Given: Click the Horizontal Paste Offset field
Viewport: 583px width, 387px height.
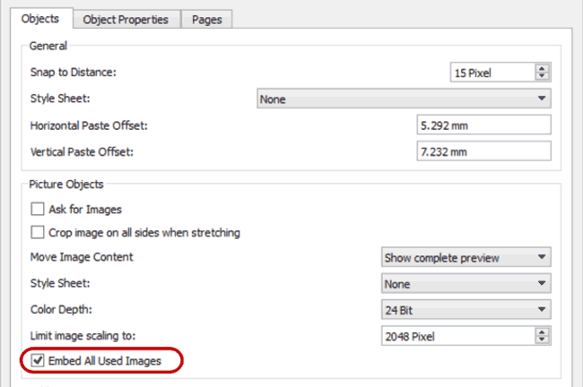Looking at the screenshot, I should coord(483,125).
